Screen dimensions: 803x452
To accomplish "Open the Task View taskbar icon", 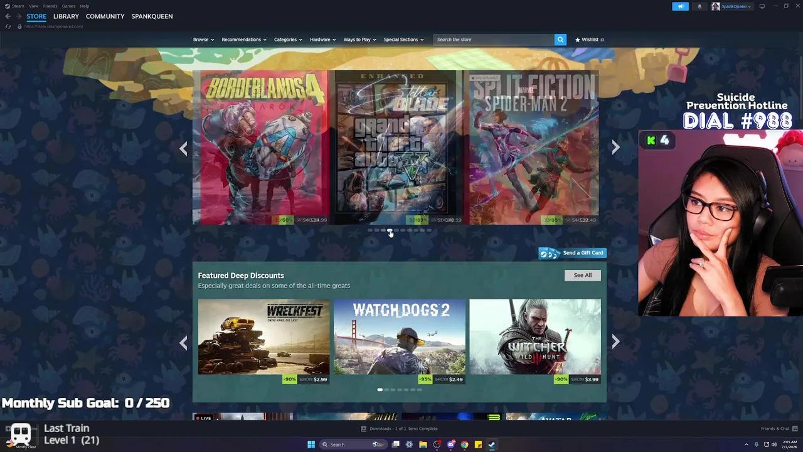I will (x=396, y=444).
